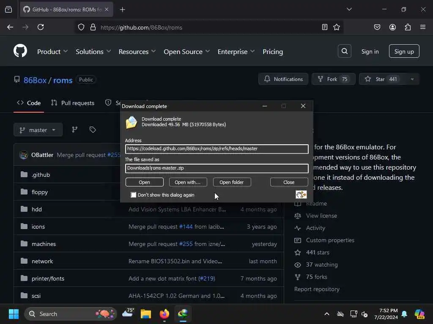The image size is (433, 324).
Task: Expand the Enterprise menu
Action: point(236,51)
